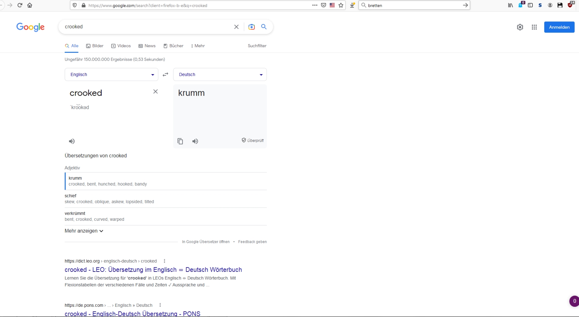
Task: Copy the translation krumm to clipboard
Action: (x=180, y=141)
